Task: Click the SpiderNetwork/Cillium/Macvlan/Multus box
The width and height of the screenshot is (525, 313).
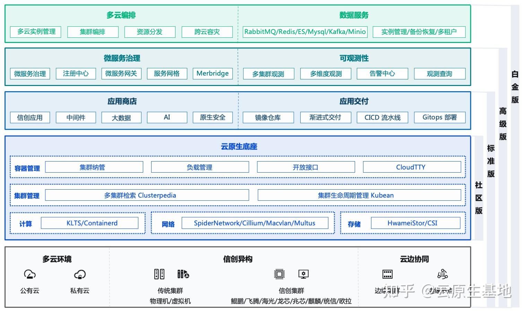Action: tap(255, 223)
